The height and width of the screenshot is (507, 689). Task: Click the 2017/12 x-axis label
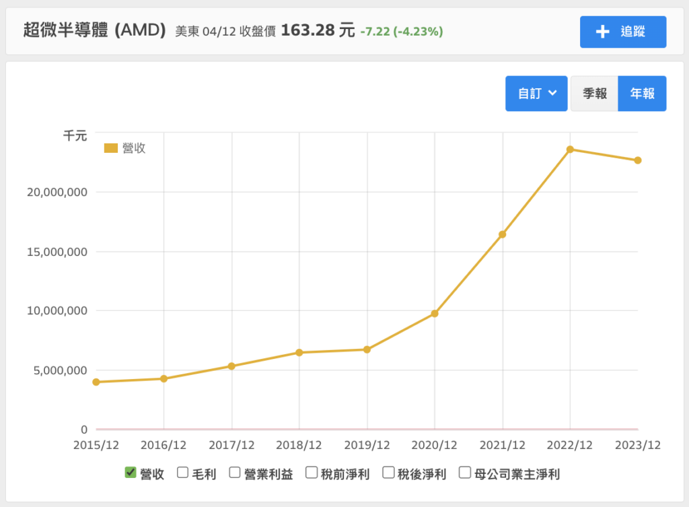click(231, 446)
